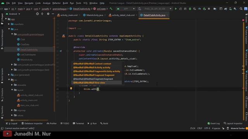The image size is (248, 139).
Task: Click the read-only lock icon in status bar
Action: coord(223,128)
